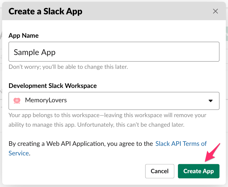Image resolution: width=228 pixels, height=187 pixels.
Task: Click the 'Your app belongs to this workspace' note
Action: pos(107,120)
